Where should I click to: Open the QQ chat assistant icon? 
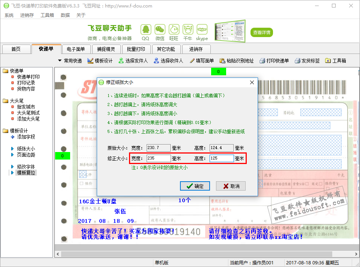pyautogui.click(x=145, y=30)
